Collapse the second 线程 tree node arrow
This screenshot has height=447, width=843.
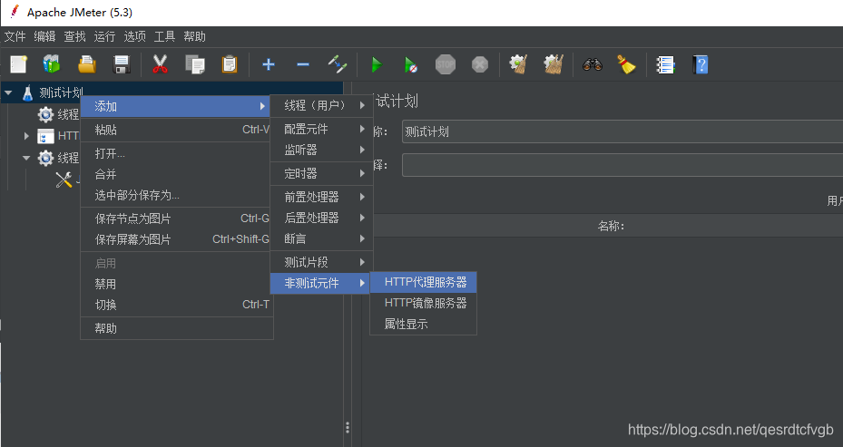click(x=26, y=158)
